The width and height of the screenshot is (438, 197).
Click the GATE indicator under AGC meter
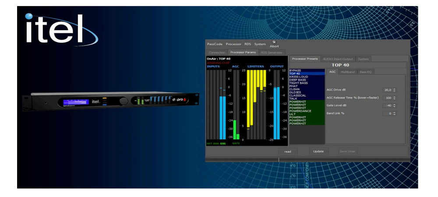[x=236, y=144]
